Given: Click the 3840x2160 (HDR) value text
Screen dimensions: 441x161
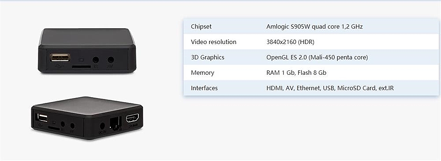Looking at the screenshot, I should pyautogui.click(x=290, y=42).
